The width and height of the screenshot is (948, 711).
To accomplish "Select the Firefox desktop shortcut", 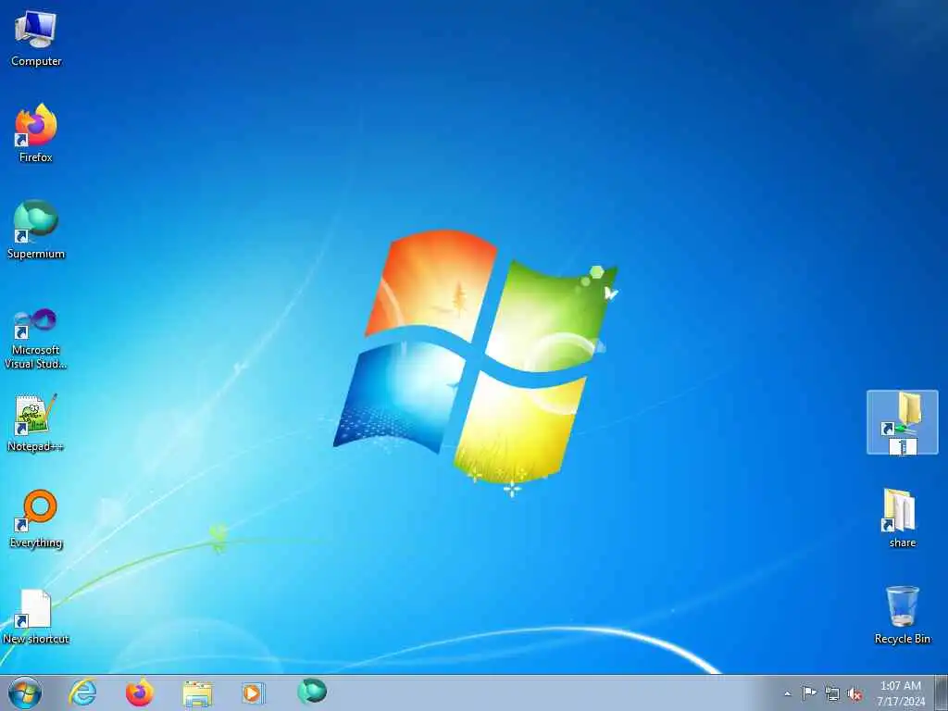I will coord(36,133).
